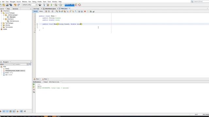Screen dimensions: 209x117
Task: Close the Shoe.java tab
Action: [x=69, y=9]
